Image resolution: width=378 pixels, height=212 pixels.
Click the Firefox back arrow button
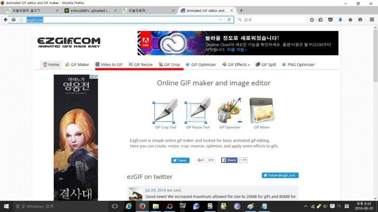[6, 20]
